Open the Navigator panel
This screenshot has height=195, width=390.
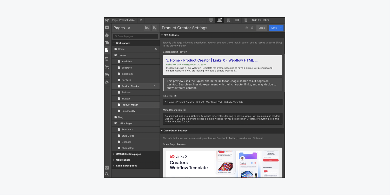pos(107,43)
